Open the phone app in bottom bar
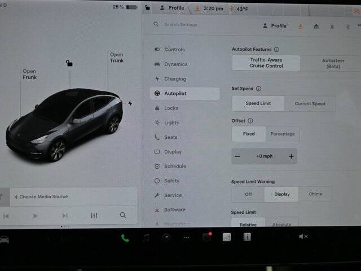 125,238
